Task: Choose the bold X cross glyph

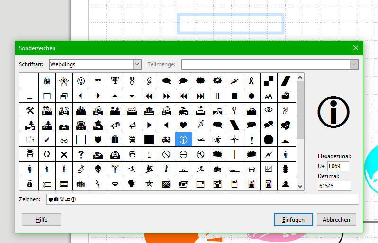Action: 64,154
